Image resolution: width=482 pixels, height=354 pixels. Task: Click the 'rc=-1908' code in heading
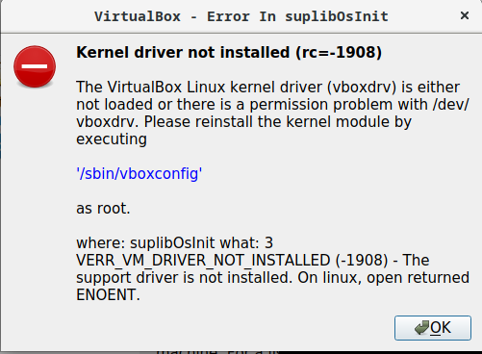[x=339, y=52]
